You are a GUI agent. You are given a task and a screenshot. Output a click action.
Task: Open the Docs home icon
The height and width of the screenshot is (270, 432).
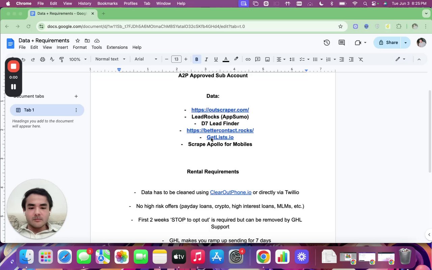[x=10, y=44]
